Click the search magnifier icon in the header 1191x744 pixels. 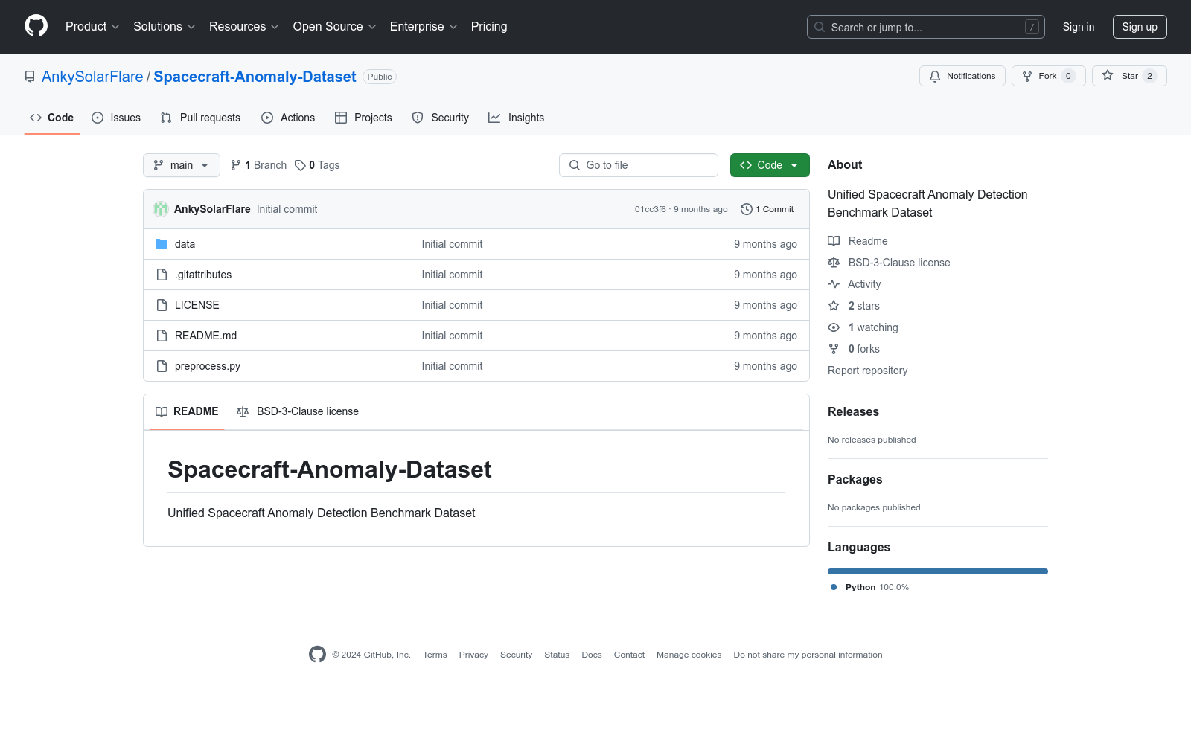(x=820, y=27)
